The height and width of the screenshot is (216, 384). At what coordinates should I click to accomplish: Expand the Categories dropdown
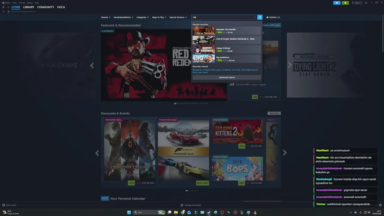pyautogui.click(x=142, y=17)
